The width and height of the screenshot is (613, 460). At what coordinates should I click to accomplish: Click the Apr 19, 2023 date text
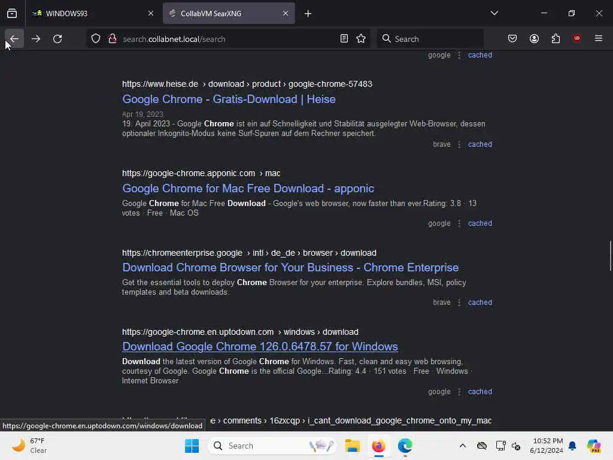(x=142, y=114)
